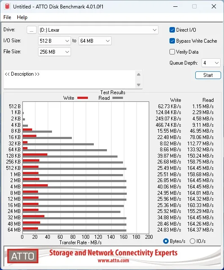Click the www.atto.com link in banner

tap(113, 260)
